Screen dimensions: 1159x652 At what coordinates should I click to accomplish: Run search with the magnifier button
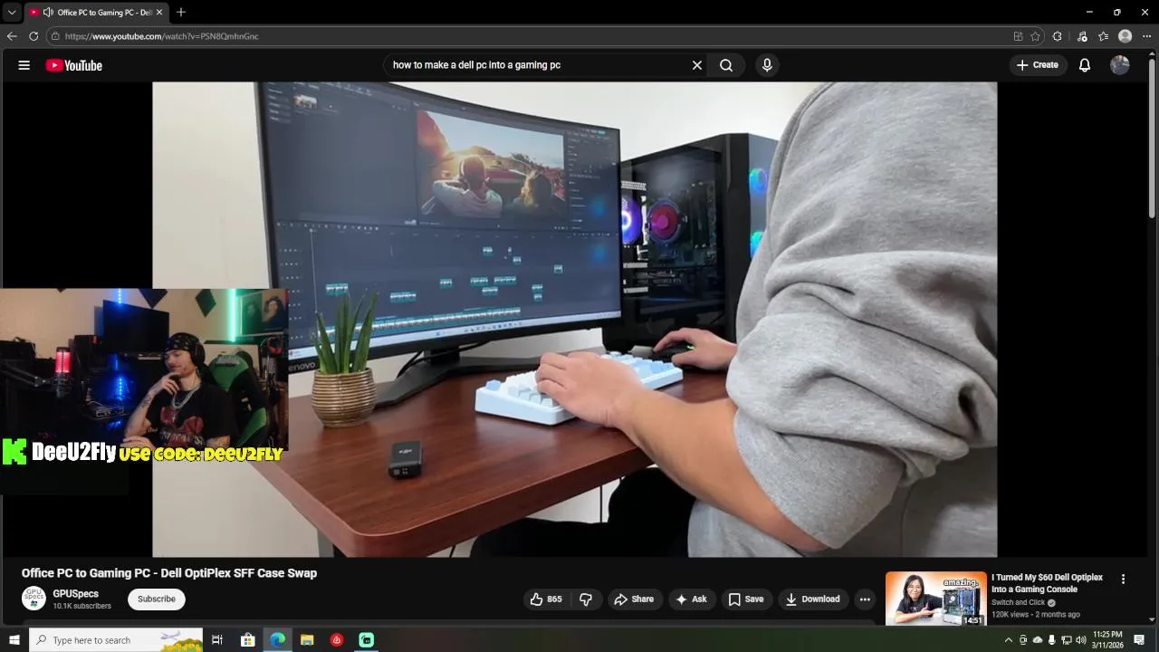pos(726,65)
